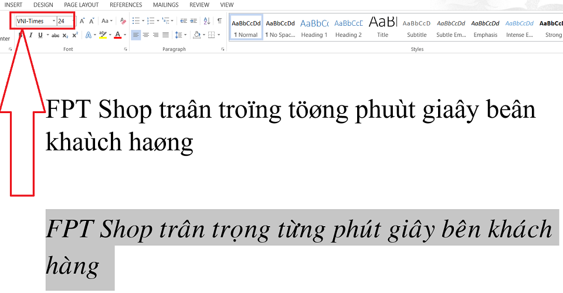The image size is (563, 293).
Task: Open the DESIGN ribbon tab
Action: click(x=43, y=5)
